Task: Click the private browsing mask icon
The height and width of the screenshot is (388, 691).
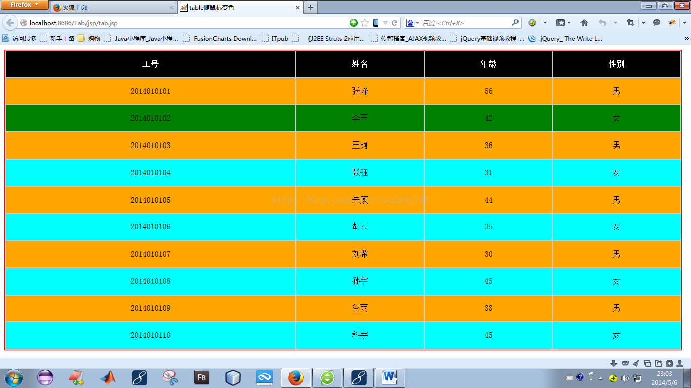Action: (x=625, y=363)
